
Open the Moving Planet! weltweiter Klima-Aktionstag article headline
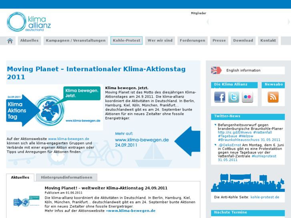coord(106,188)
